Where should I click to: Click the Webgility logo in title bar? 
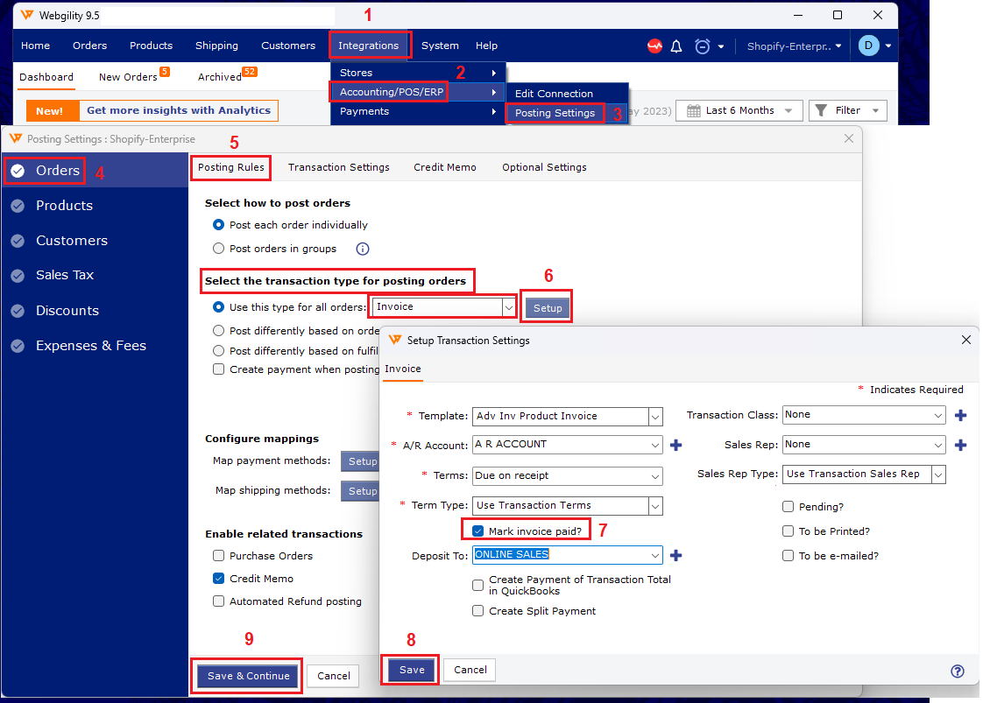[x=27, y=15]
